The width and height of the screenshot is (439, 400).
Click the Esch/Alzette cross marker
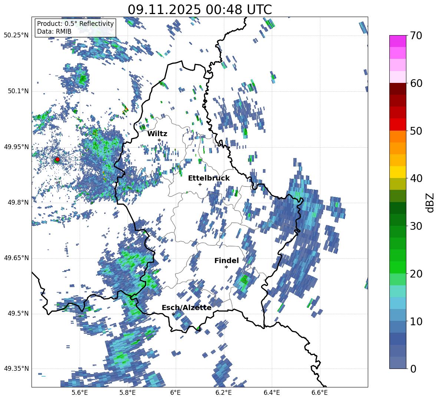coord(173,314)
